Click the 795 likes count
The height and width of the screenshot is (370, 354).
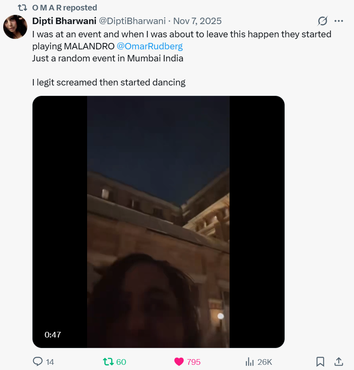(x=193, y=362)
